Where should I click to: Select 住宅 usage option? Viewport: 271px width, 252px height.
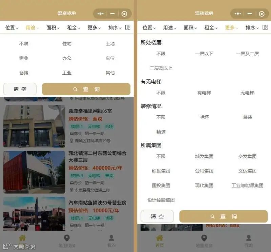click(x=67, y=44)
